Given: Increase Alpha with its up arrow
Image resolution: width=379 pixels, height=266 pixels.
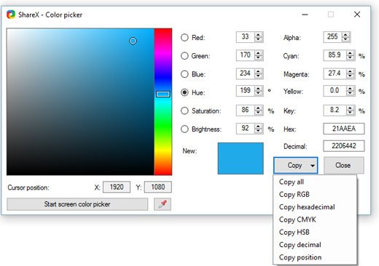Looking at the screenshot, I should [345, 35].
